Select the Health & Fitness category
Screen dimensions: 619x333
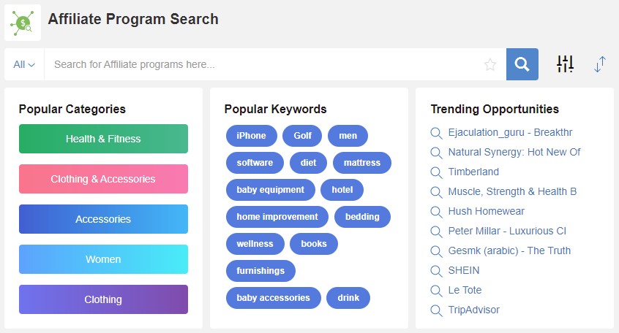pos(103,139)
